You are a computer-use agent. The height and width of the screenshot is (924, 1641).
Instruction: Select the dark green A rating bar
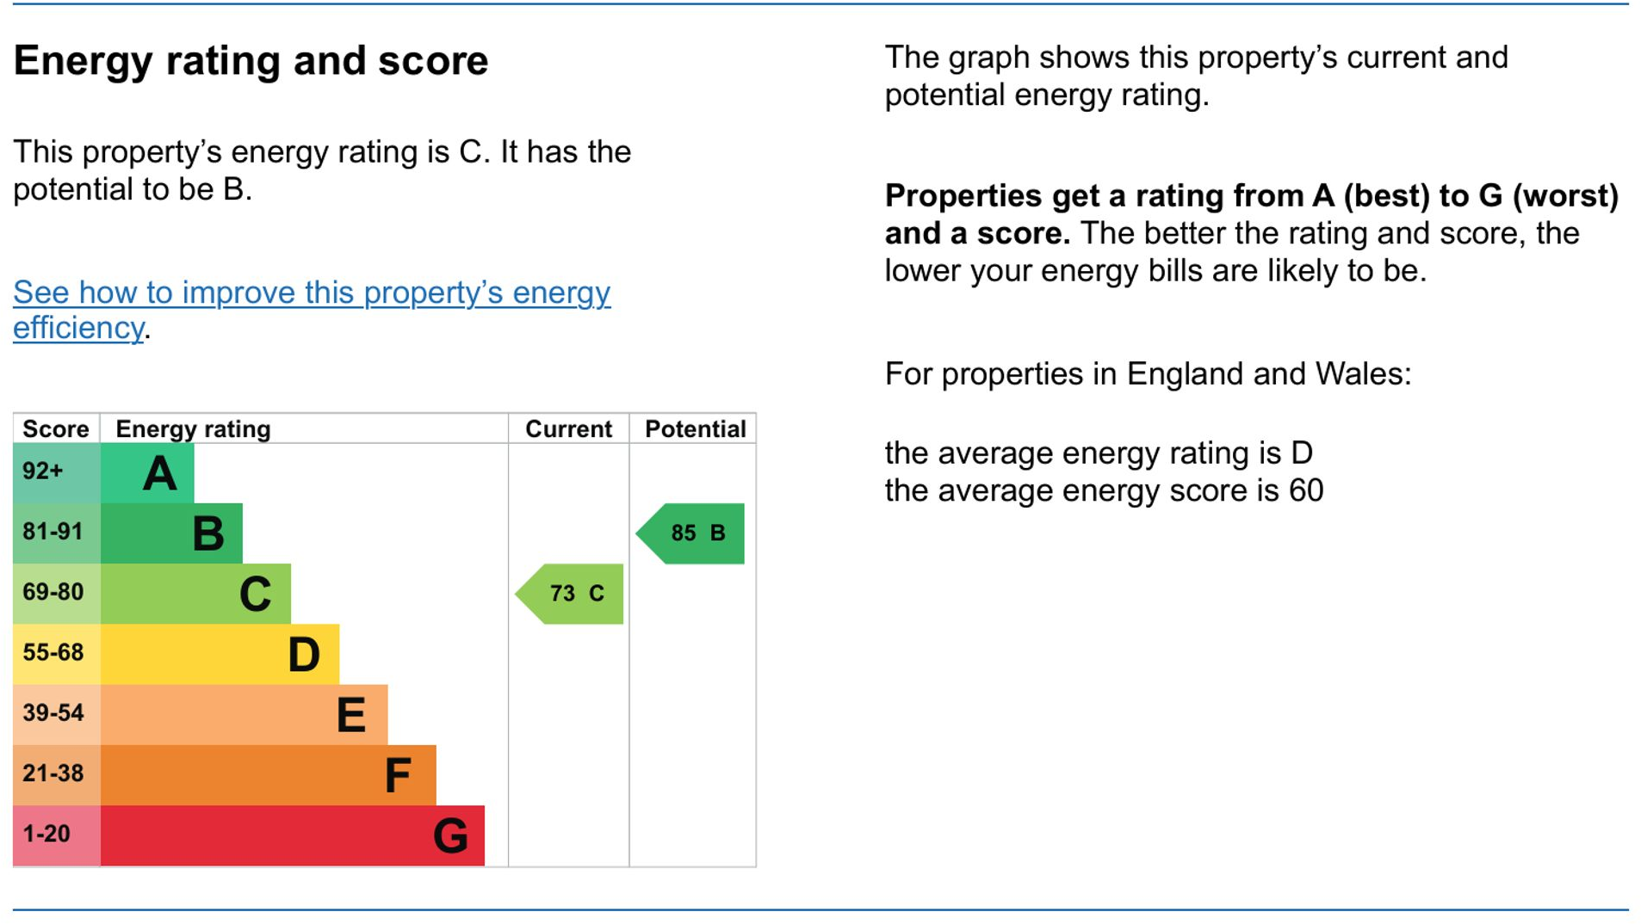[147, 473]
